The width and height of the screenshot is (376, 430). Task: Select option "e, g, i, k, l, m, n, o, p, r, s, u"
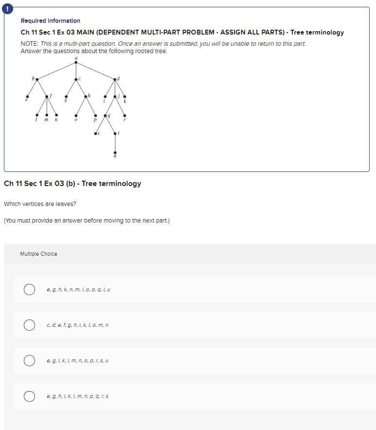pyautogui.click(x=29, y=360)
